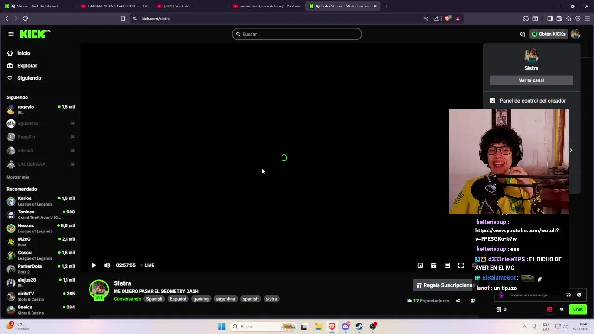The height and width of the screenshot is (334, 594).
Task: Open Leo AI sparkle icon in toolbar
Action: point(568,19)
